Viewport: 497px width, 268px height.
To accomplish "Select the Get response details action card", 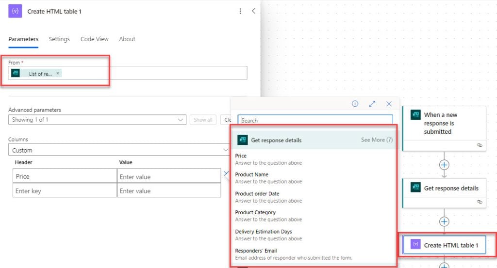I will (444, 193).
